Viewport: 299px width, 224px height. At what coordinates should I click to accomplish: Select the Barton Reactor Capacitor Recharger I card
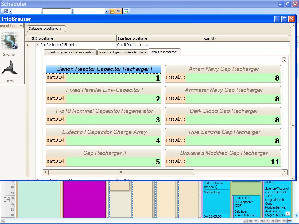pos(104,69)
